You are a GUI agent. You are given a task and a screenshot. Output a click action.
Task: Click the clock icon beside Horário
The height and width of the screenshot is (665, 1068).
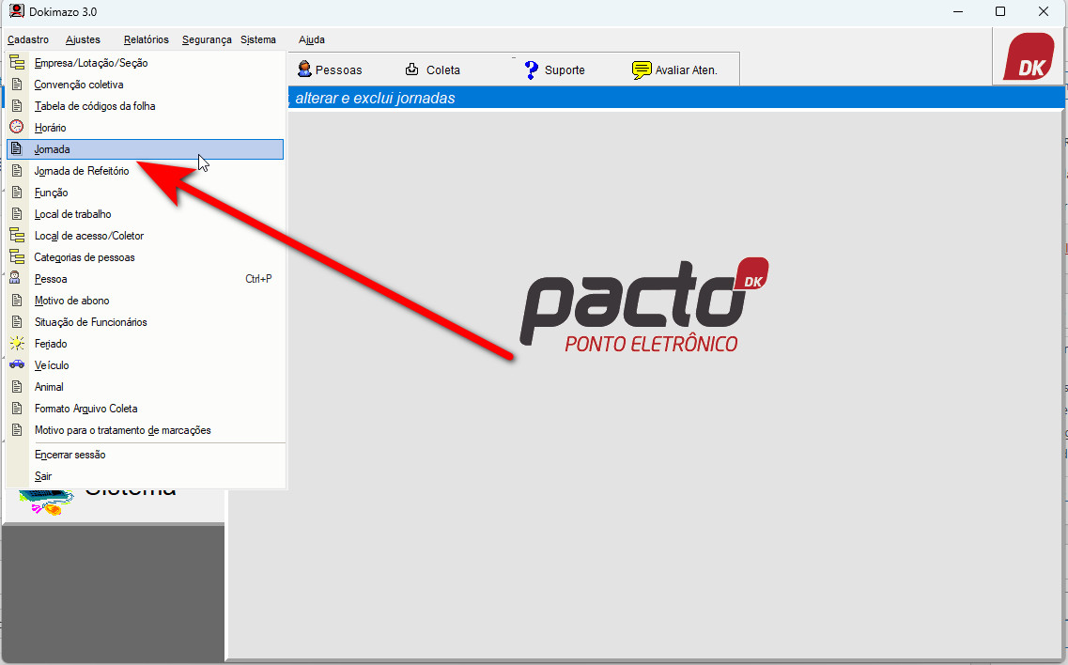16,127
